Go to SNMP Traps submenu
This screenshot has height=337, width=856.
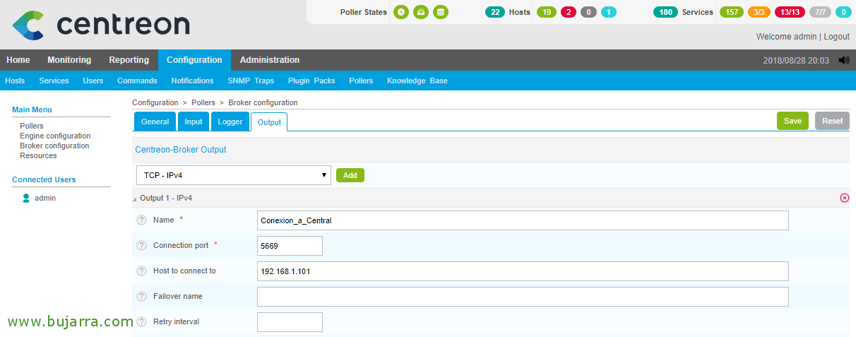point(251,81)
